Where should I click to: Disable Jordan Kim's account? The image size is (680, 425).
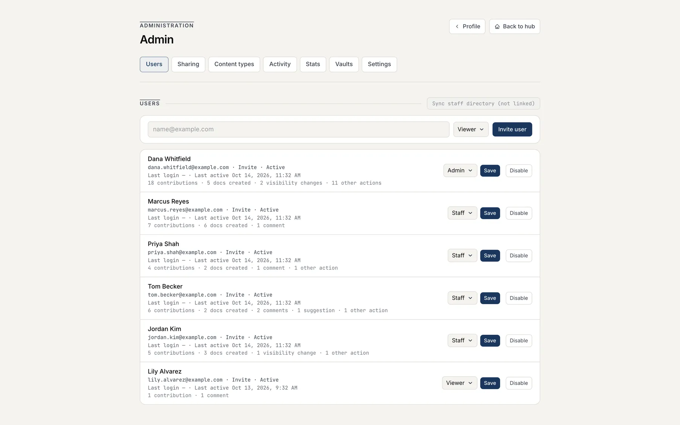[x=519, y=340]
